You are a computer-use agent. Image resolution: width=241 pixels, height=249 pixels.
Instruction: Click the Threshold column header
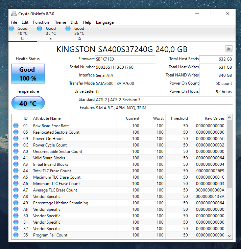[x=177, y=118]
